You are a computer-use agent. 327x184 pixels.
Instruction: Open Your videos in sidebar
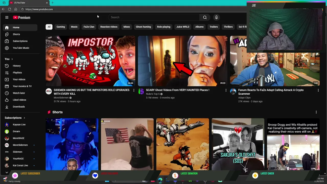coord(20,79)
